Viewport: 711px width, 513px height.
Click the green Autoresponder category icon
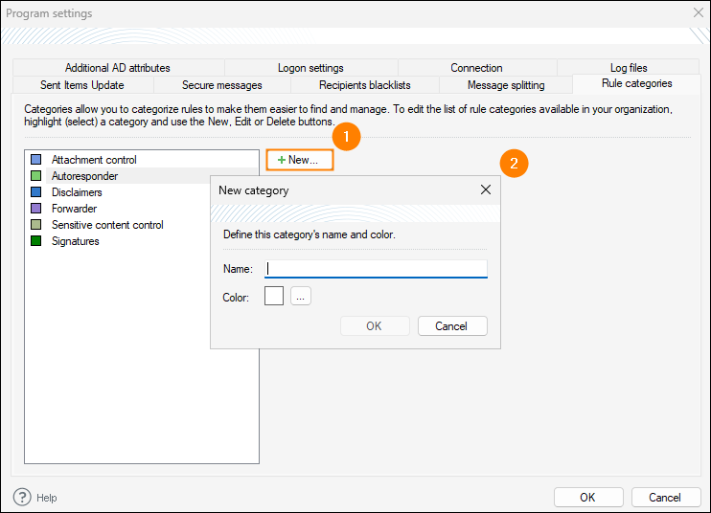tap(36, 176)
